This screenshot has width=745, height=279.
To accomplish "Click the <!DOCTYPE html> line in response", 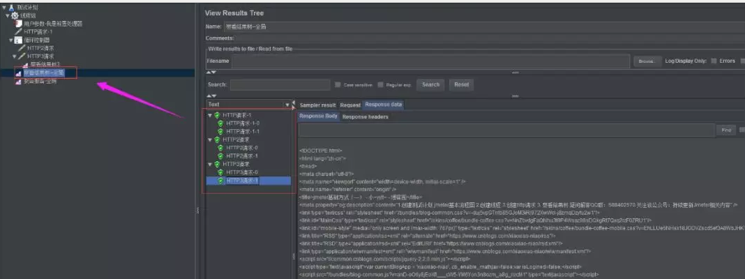I will pos(321,150).
